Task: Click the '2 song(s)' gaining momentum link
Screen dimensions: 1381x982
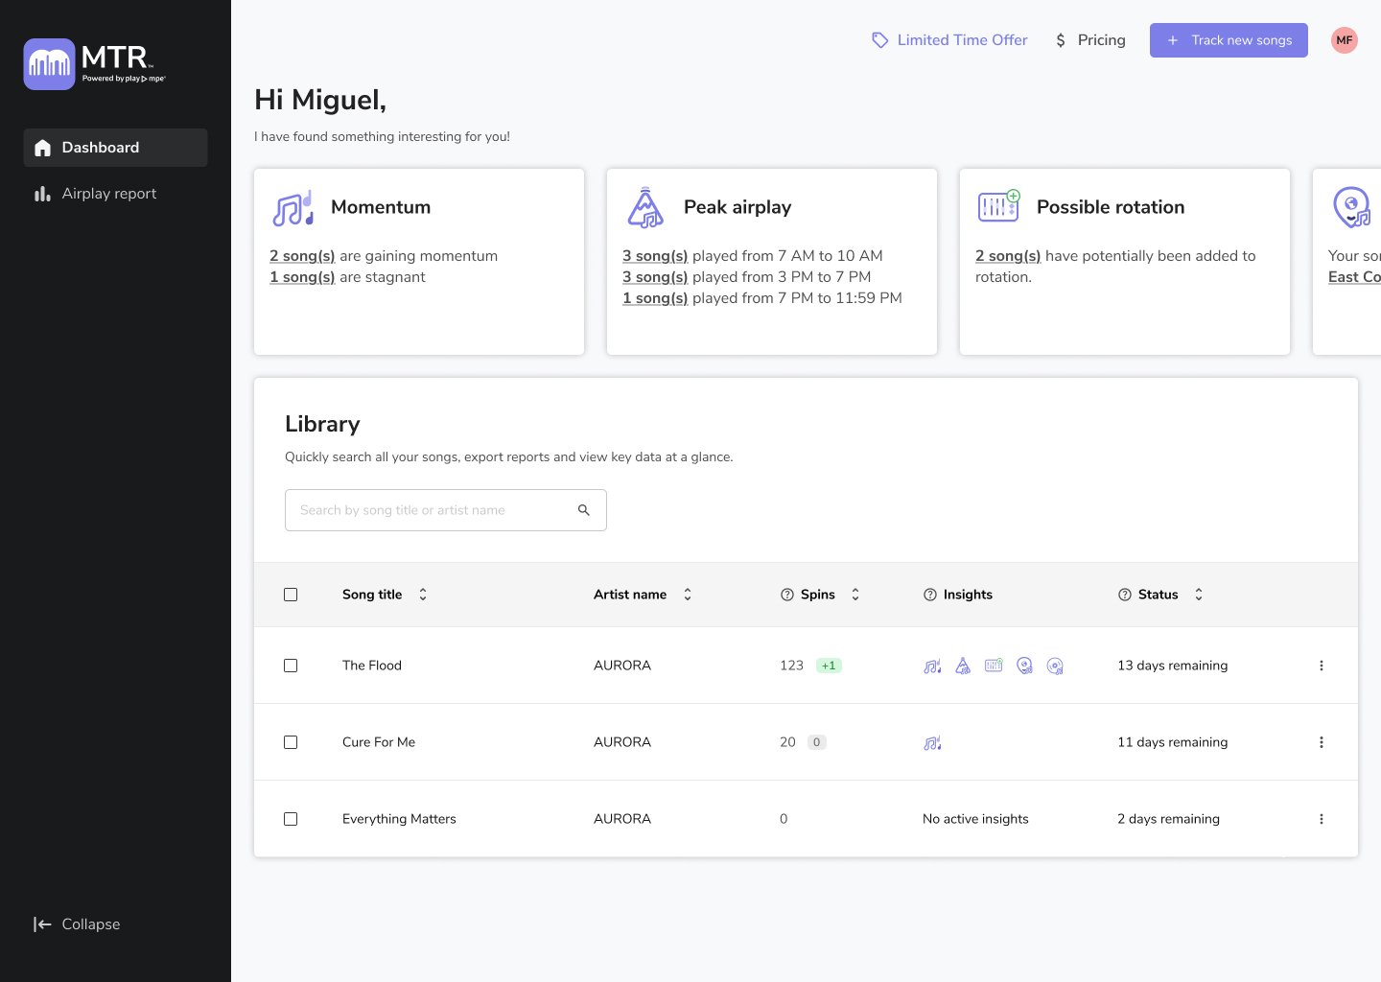Action: (302, 256)
